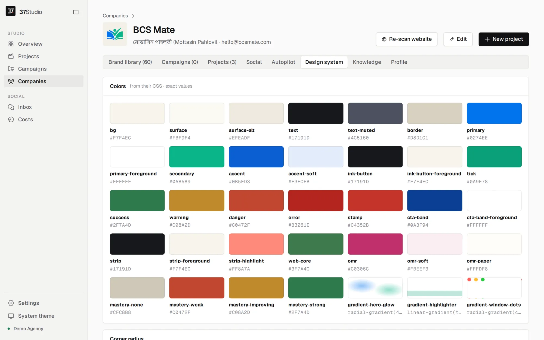This screenshot has height=340, width=544.
Task: Select the gradient-hero-glow swatch
Action: tap(375, 288)
